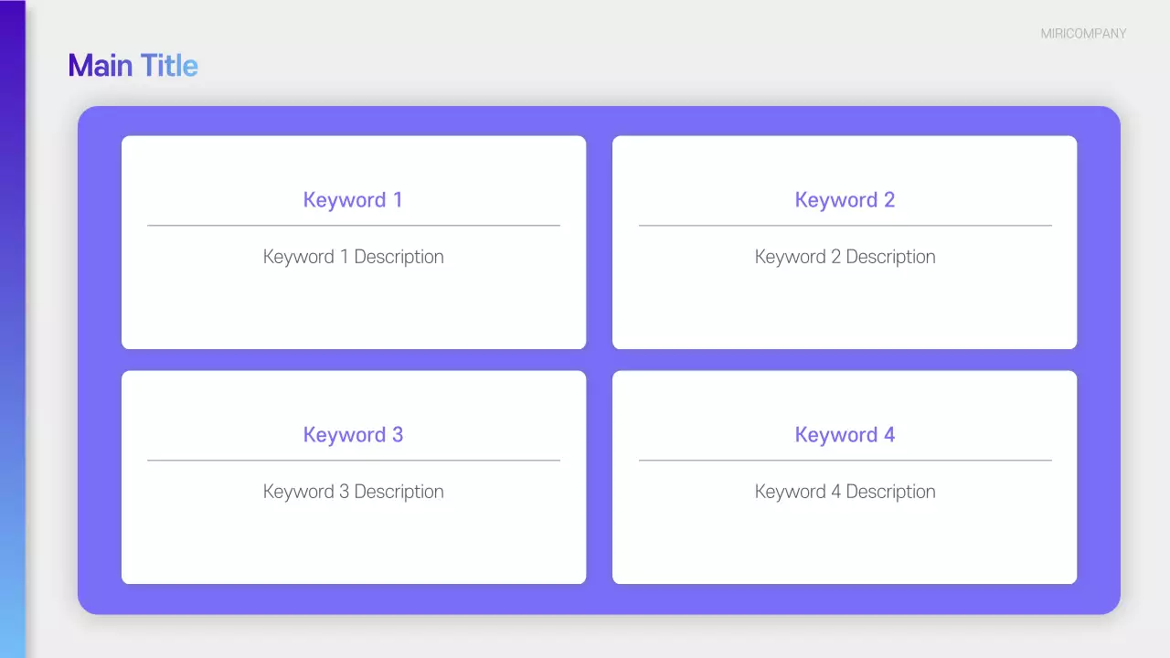Image resolution: width=1170 pixels, height=658 pixels.
Task: Select the divider line under Keyword 4
Action: 845,461
